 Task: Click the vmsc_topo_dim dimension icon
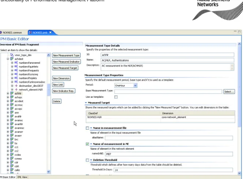click(x=12, y=55)
